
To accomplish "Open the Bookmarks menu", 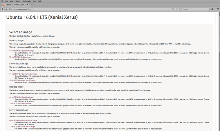I will 26,1.
